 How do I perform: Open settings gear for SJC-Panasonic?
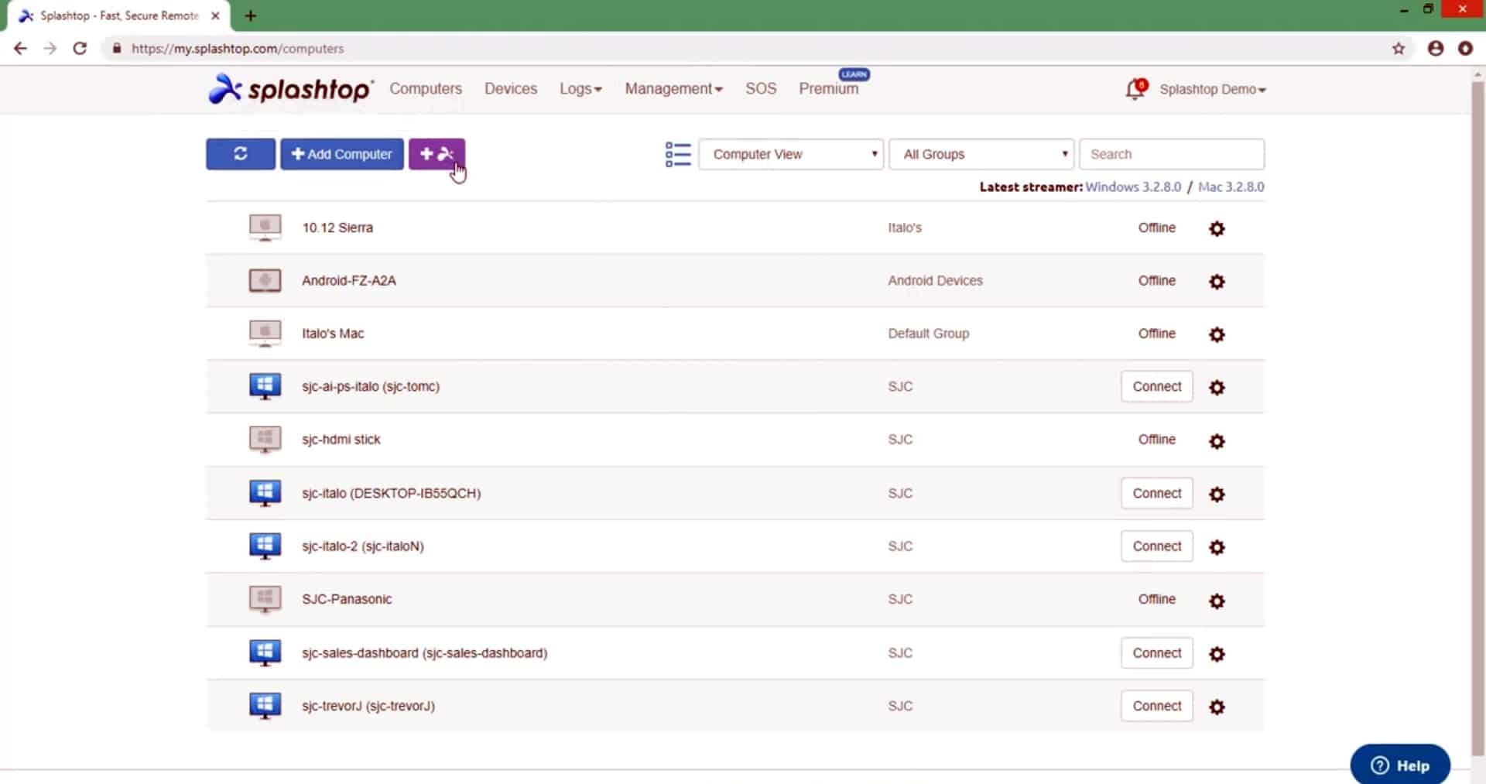[x=1217, y=601]
